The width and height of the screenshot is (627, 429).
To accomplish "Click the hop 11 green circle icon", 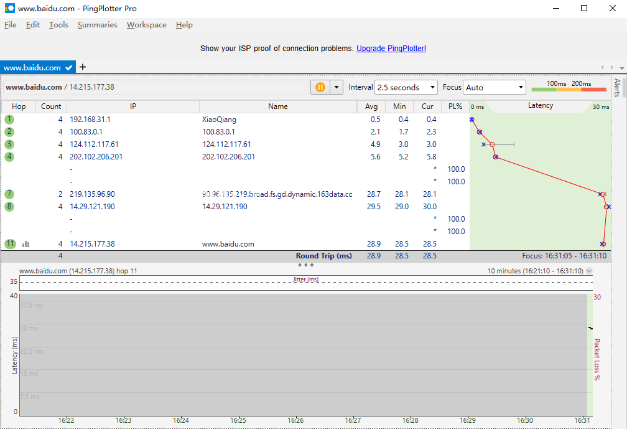I will click(10, 243).
